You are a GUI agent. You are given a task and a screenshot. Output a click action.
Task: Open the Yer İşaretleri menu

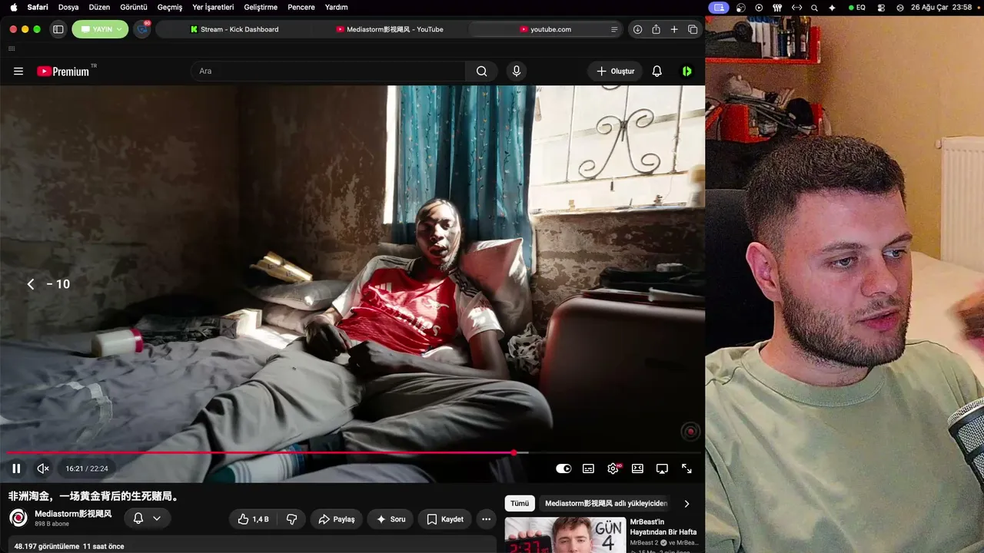(213, 7)
